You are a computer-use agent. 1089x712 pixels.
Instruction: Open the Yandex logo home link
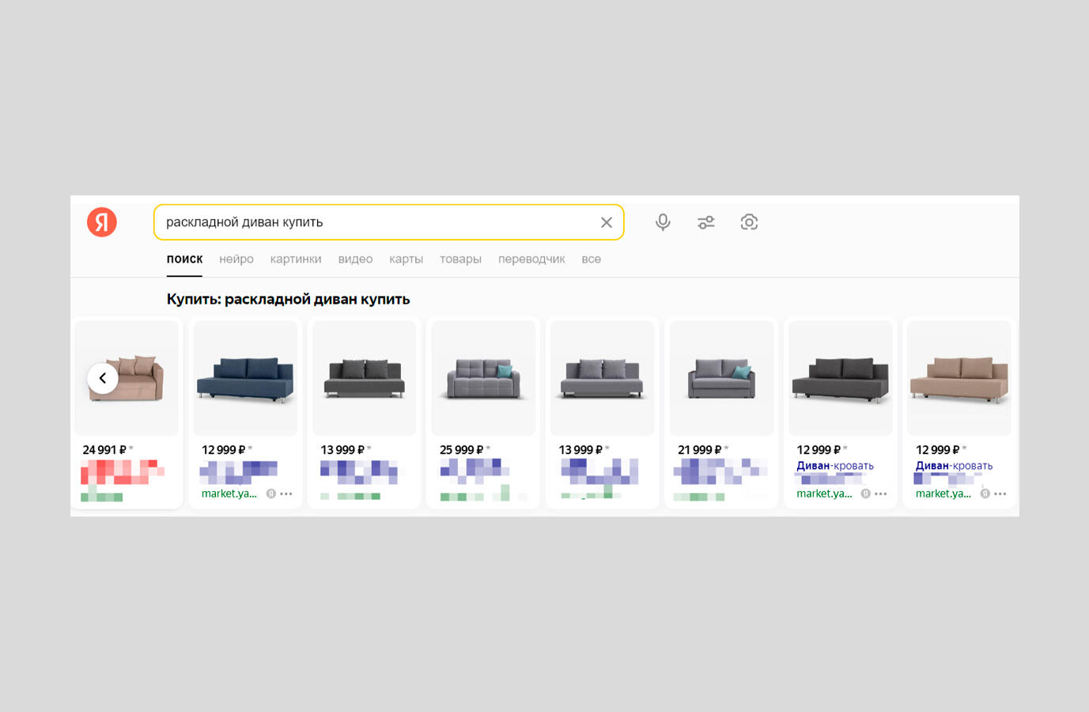point(102,222)
